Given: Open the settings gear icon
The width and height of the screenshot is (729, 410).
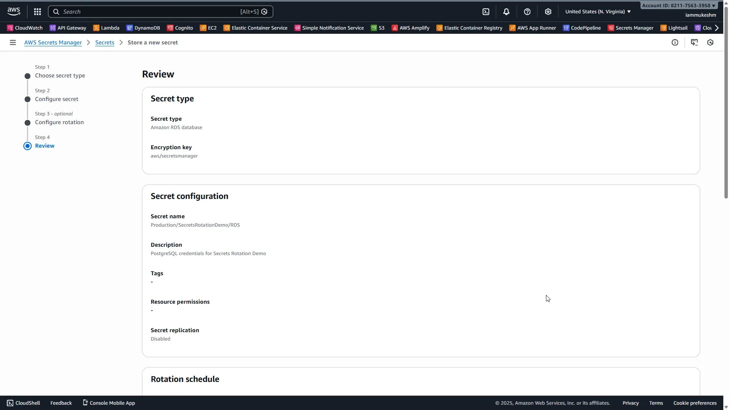Looking at the screenshot, I should point(548,11).
